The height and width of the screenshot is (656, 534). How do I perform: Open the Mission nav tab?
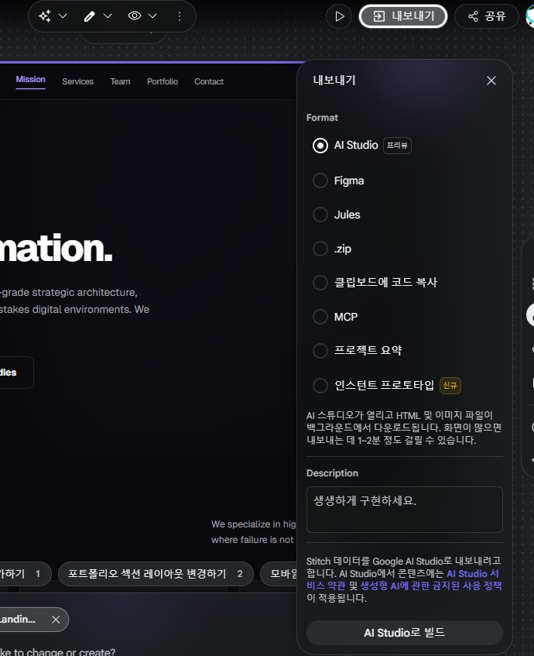30,80
